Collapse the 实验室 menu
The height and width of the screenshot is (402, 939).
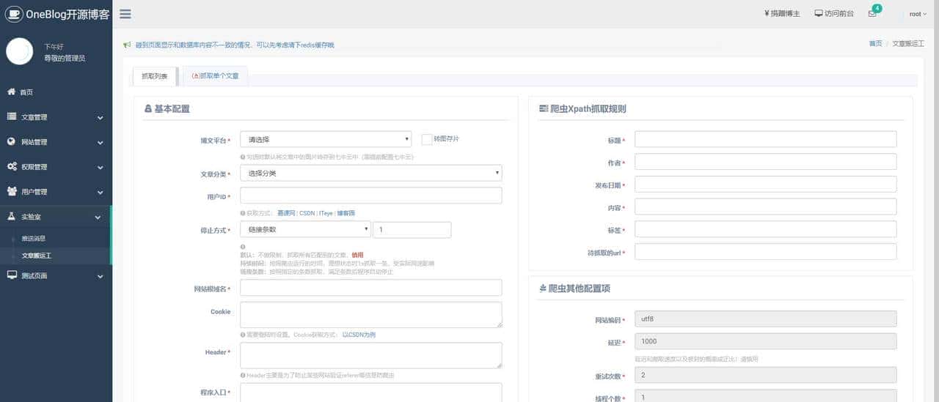pos(56,217)
